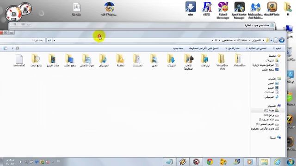This screenshot has width=296, height=166.
Task: Select Favorites (المفضلة) in navigation pane
Action: tap(274, 56)
